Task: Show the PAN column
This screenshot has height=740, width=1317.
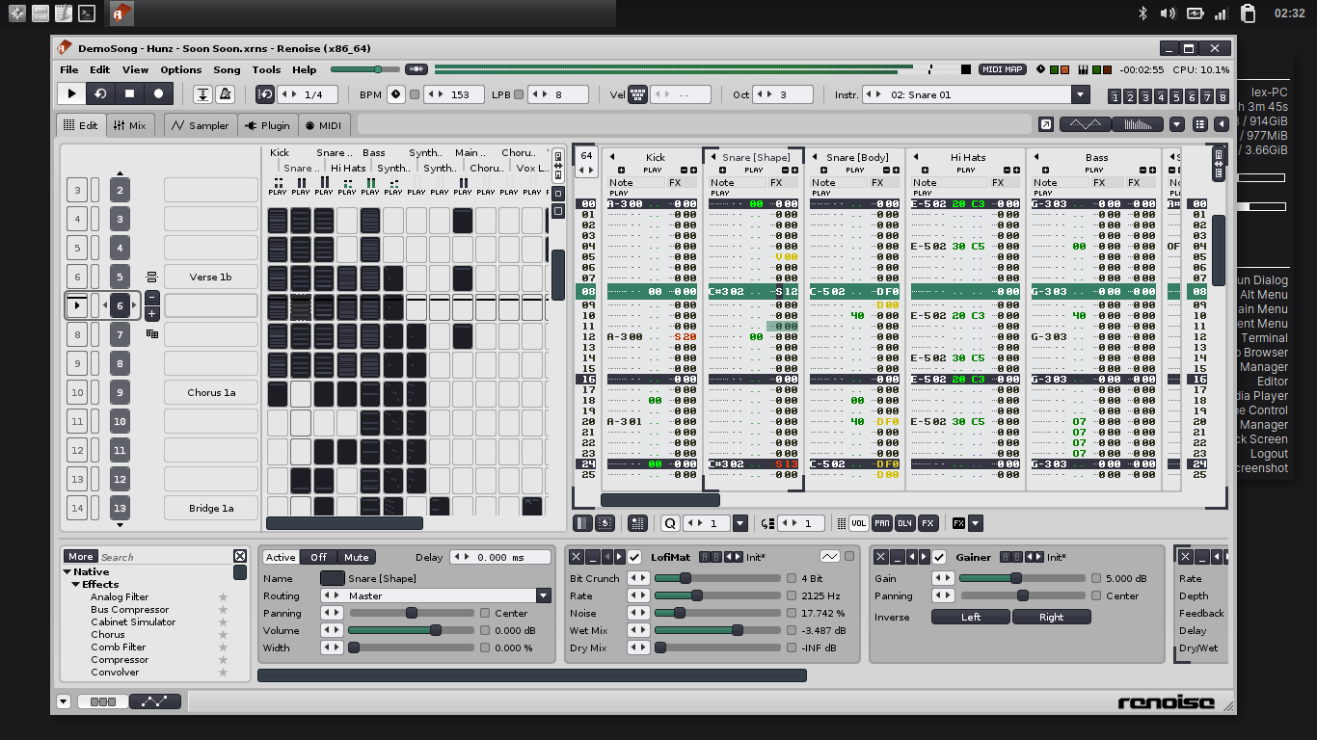Action: coord(881,523)
